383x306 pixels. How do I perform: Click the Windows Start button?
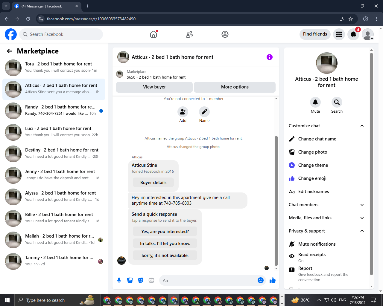7,300
